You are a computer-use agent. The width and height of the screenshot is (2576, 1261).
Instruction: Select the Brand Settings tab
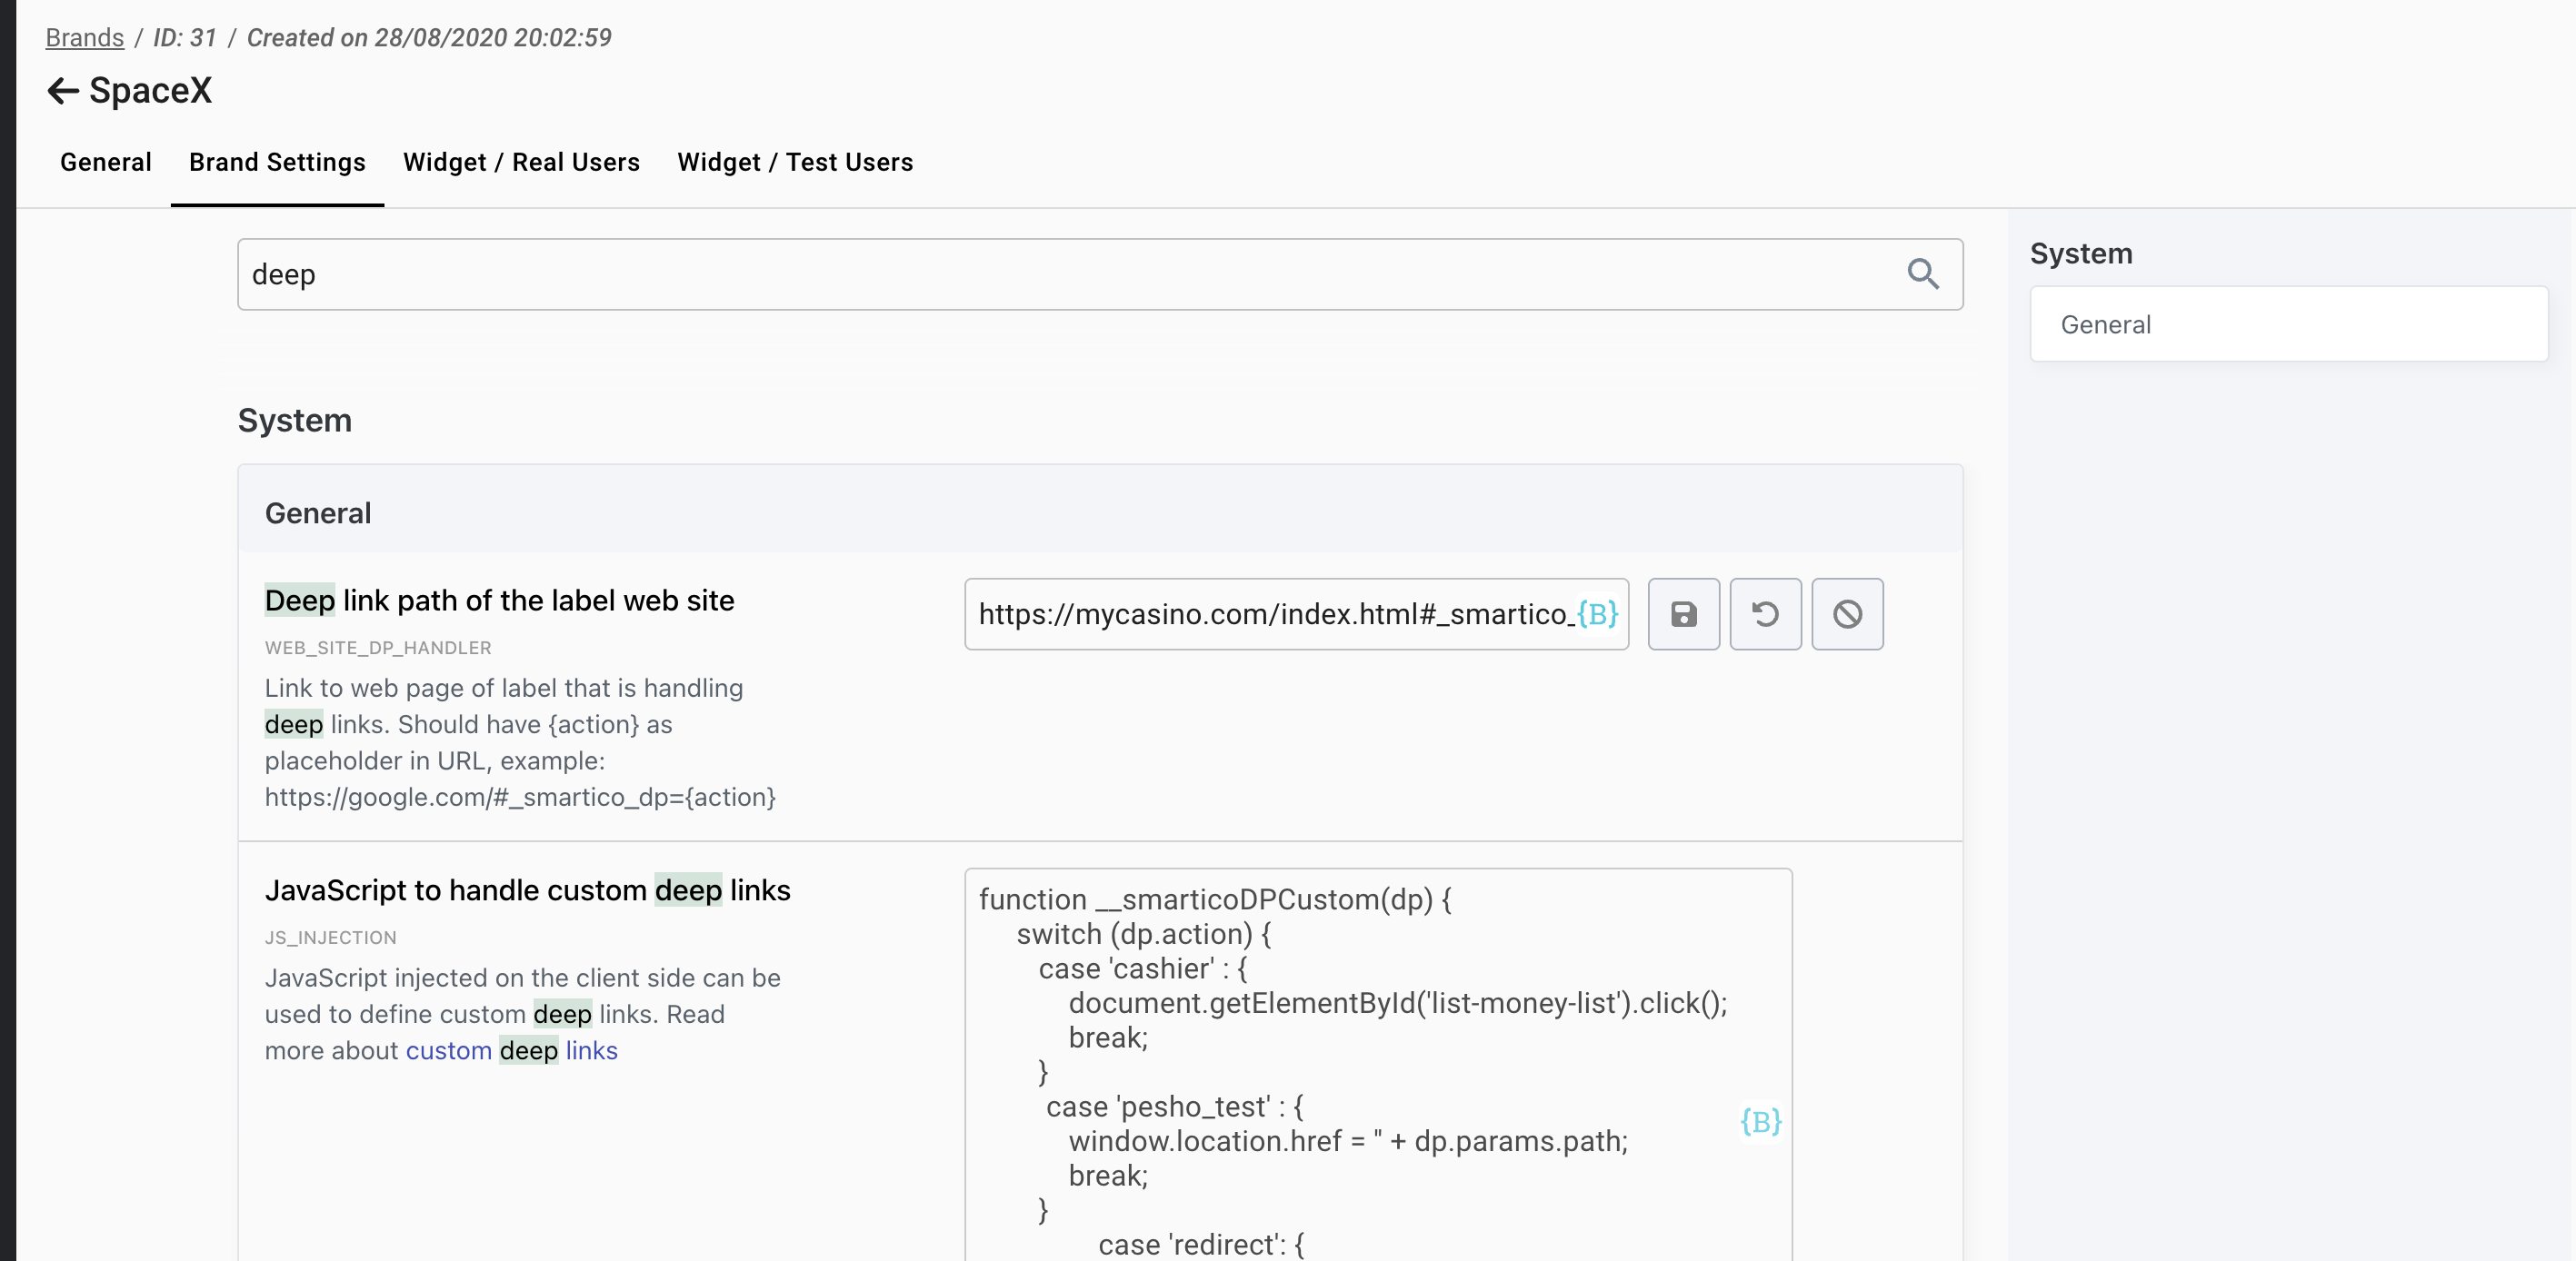click(x=277, y=162)
